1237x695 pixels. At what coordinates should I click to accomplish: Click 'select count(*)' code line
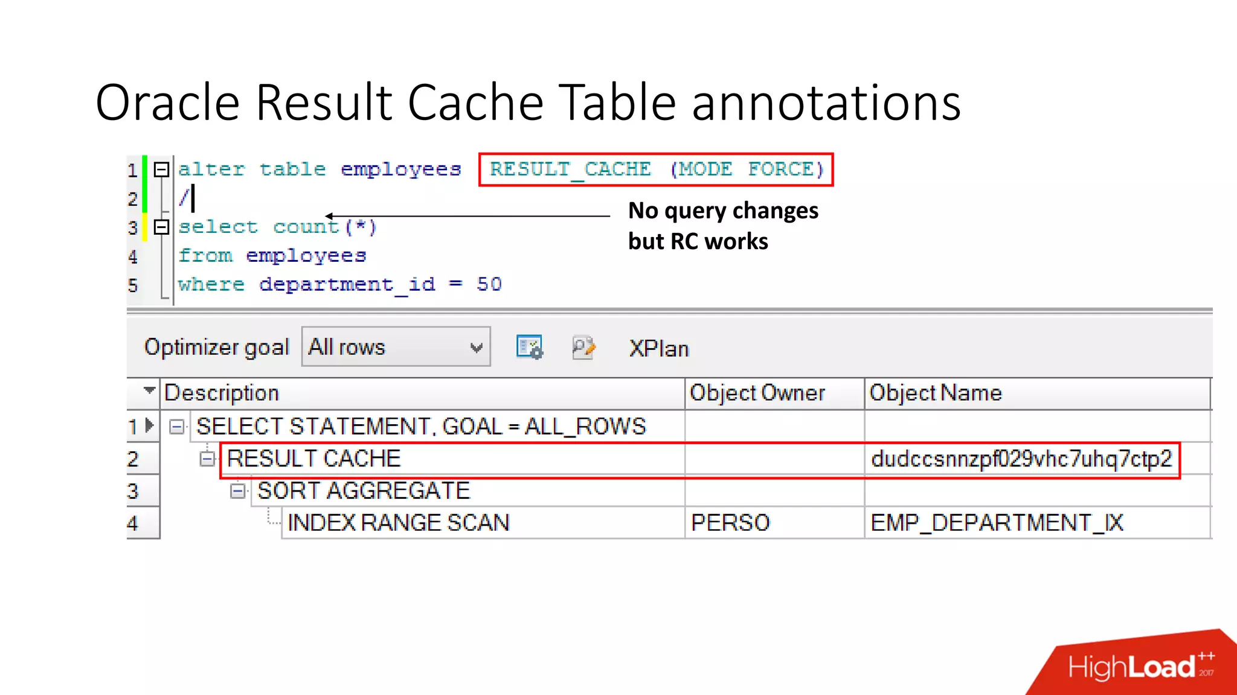277,227
